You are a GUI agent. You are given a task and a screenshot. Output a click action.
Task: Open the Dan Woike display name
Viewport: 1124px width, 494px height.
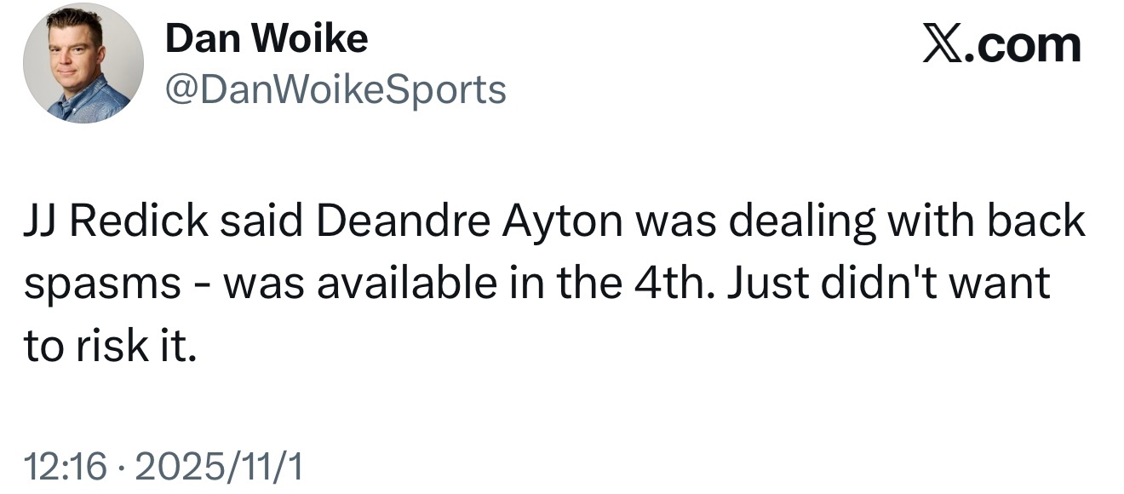click(x=267, y=38)
